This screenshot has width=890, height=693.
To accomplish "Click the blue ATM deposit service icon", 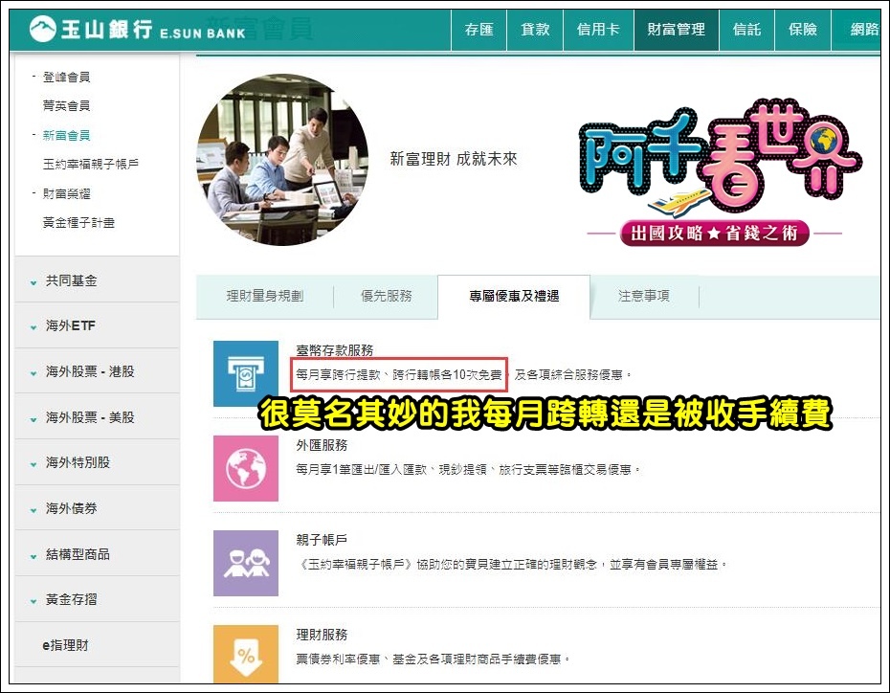I will [246, 373].
